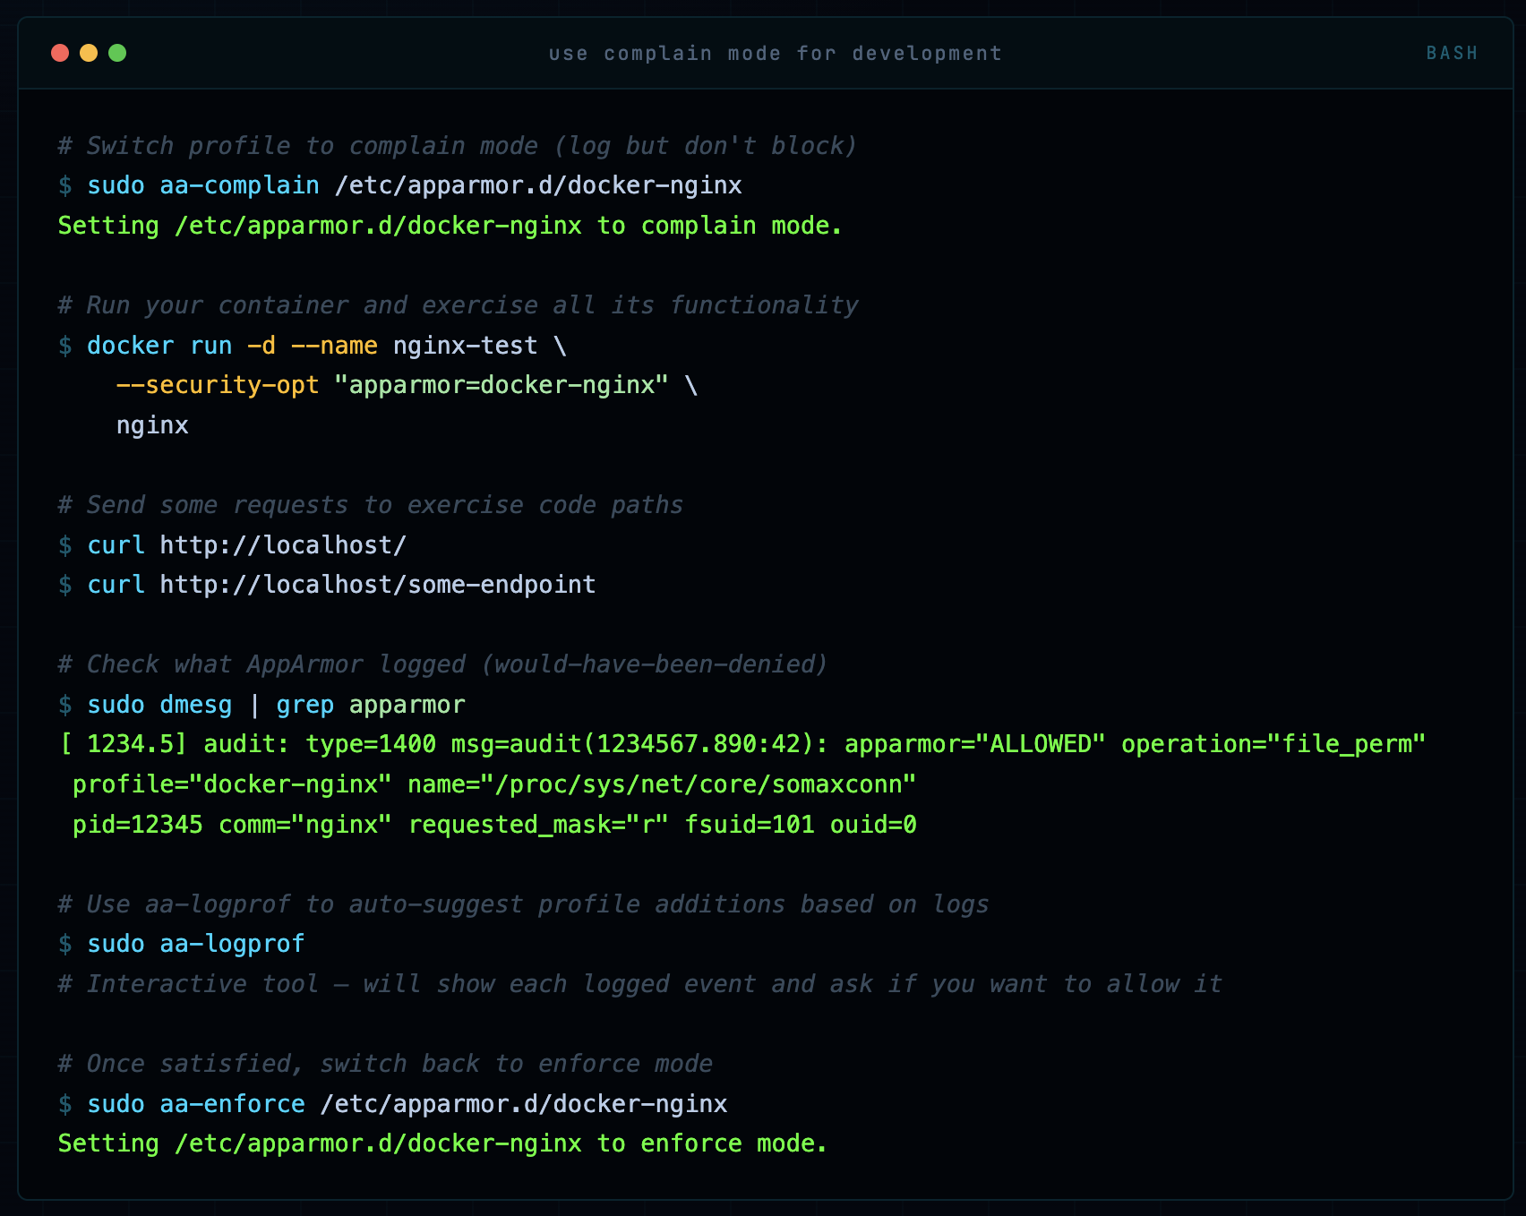Click the http://localhost/ URL
1526x1216 pixels.
coord(282,545)
